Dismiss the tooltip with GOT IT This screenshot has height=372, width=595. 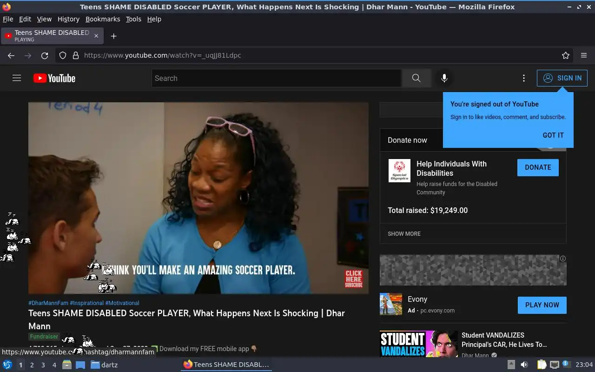(x=553, y=135)
